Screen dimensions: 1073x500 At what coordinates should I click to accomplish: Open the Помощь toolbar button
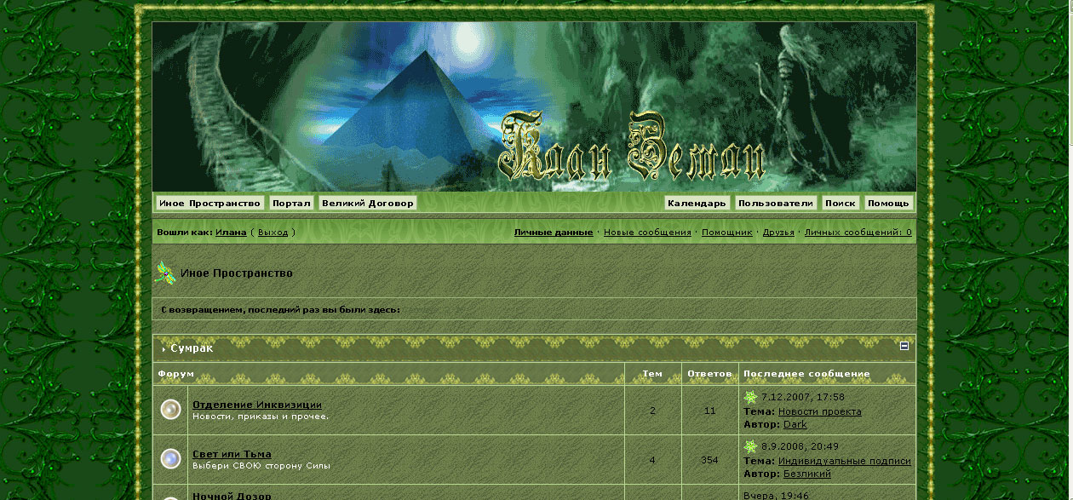pyautogui.click(x=888, y=203)
